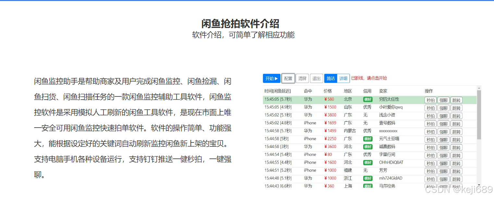
Task: Select the price ¥1500
Action: tap(330, 107)
